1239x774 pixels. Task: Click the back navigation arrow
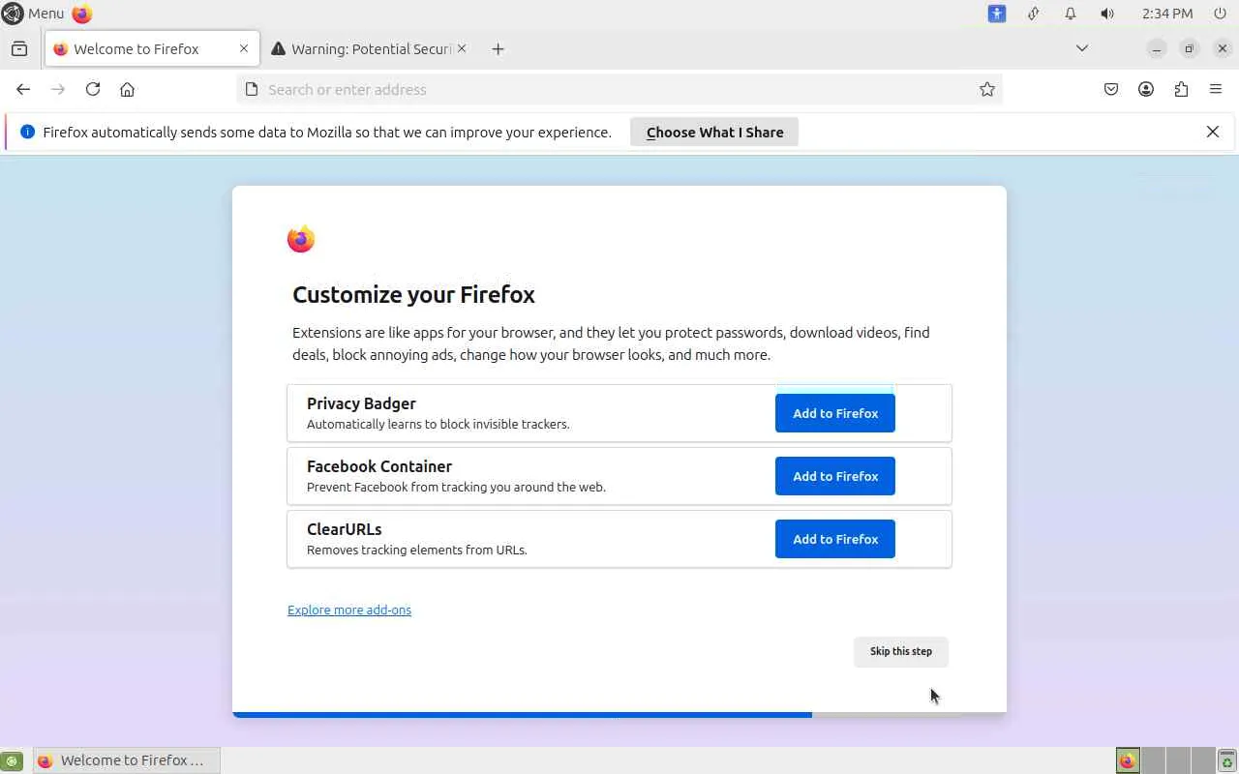point(23,89)
